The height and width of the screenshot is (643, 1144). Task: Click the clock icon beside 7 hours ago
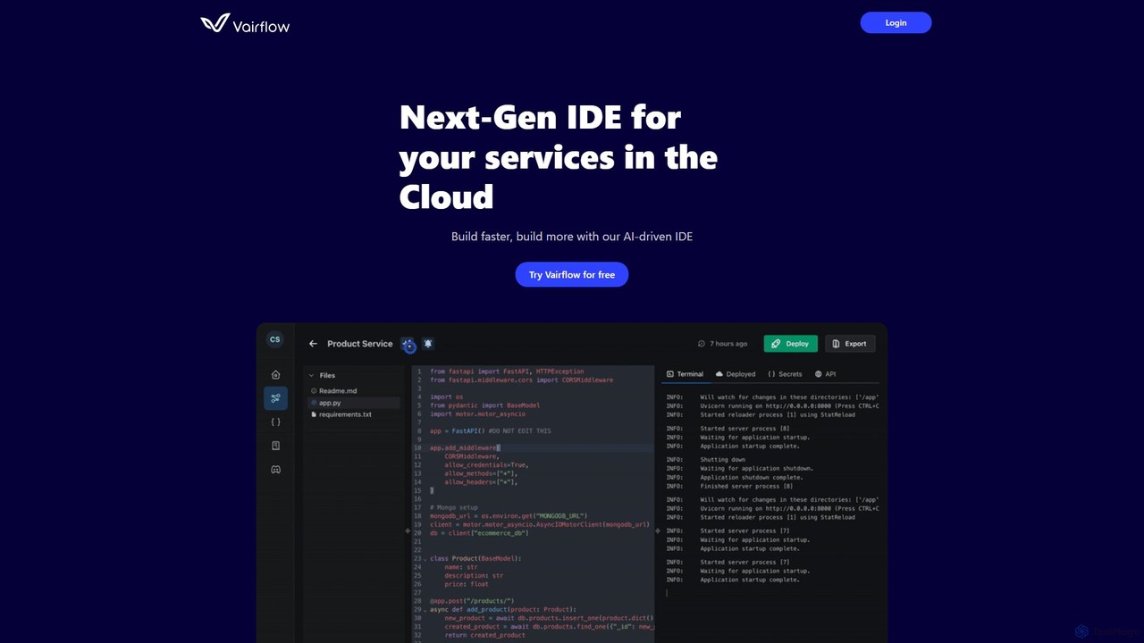702,344
